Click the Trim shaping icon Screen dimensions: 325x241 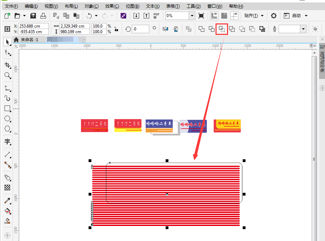coord(212,29)
